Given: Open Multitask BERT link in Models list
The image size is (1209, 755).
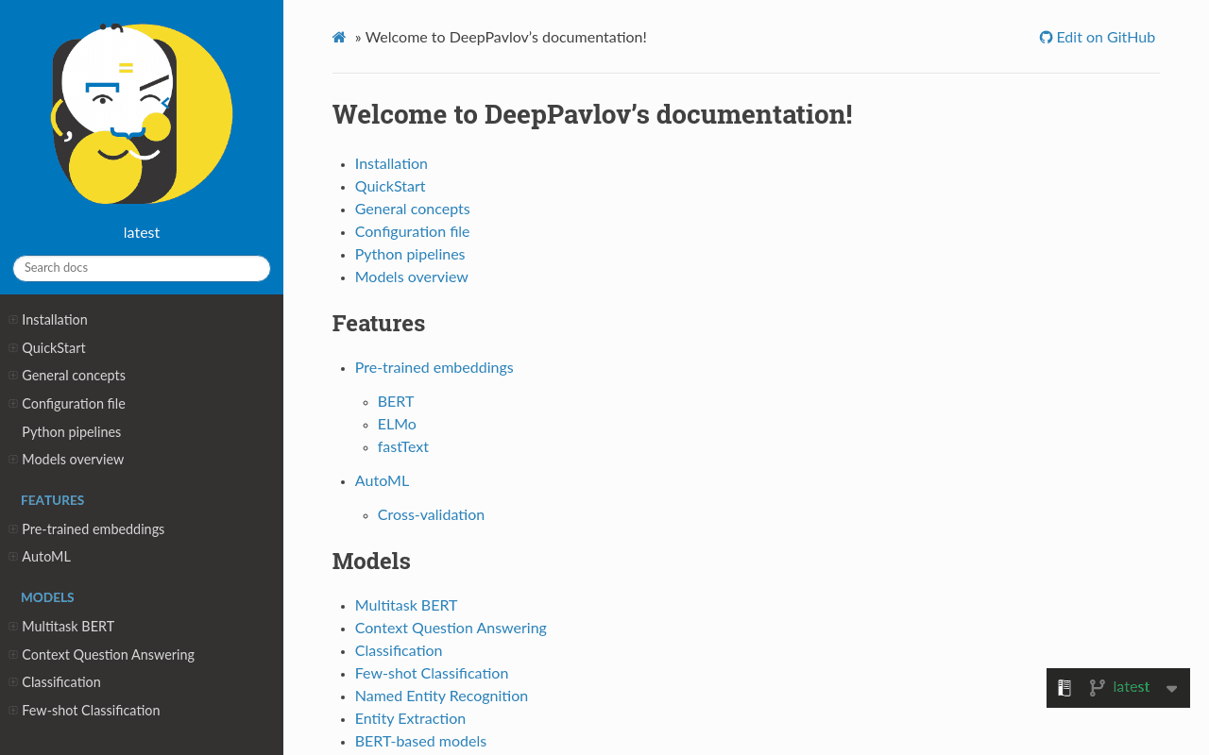Looking at the screenshot, I should click(406, 606).
